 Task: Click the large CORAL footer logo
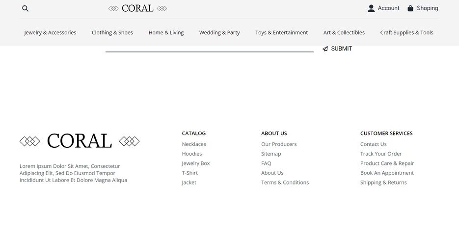pos(80,141)
